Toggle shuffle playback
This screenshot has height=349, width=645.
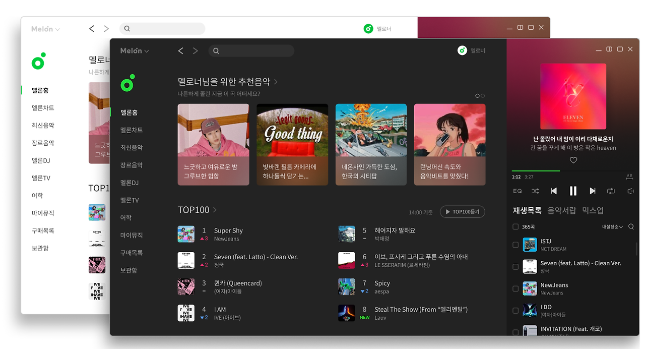[535, 191]
